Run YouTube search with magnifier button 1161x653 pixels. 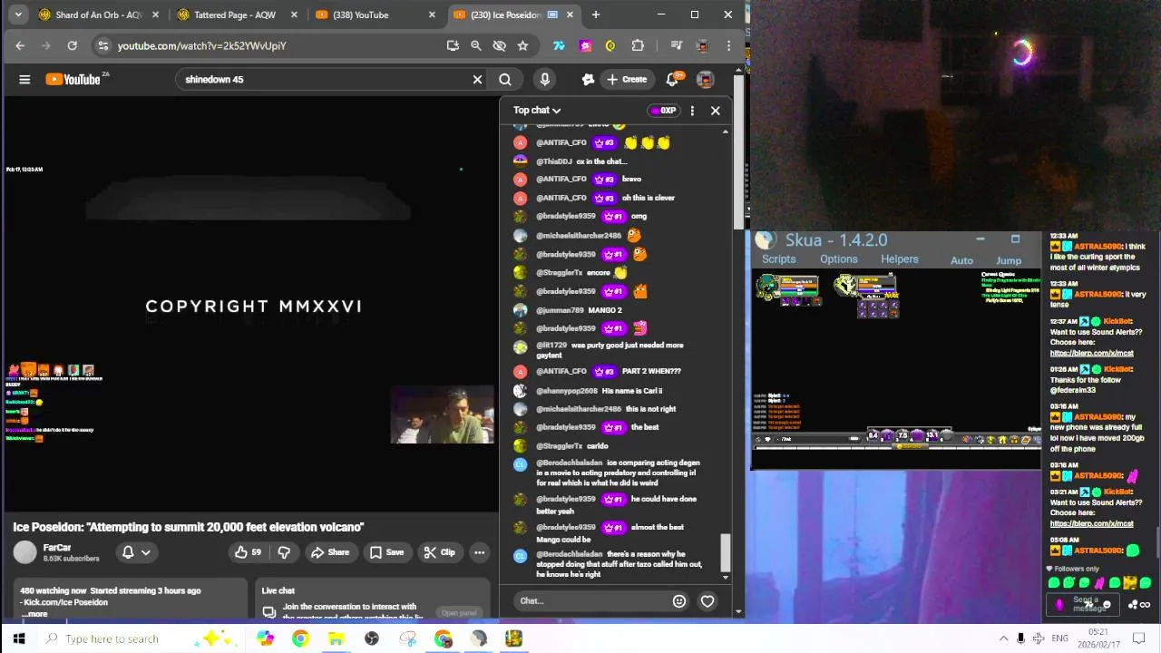tap(505, 79)
